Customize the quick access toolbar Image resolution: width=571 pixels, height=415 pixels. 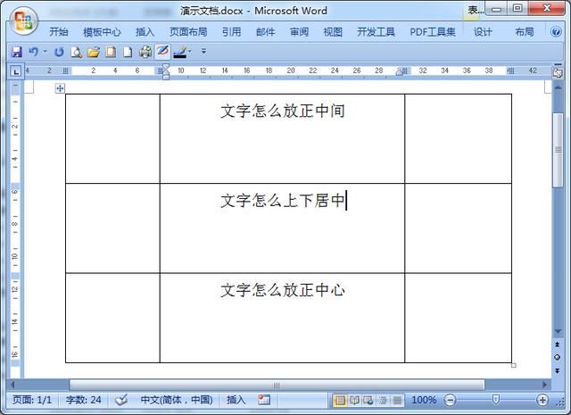point(204,52)
